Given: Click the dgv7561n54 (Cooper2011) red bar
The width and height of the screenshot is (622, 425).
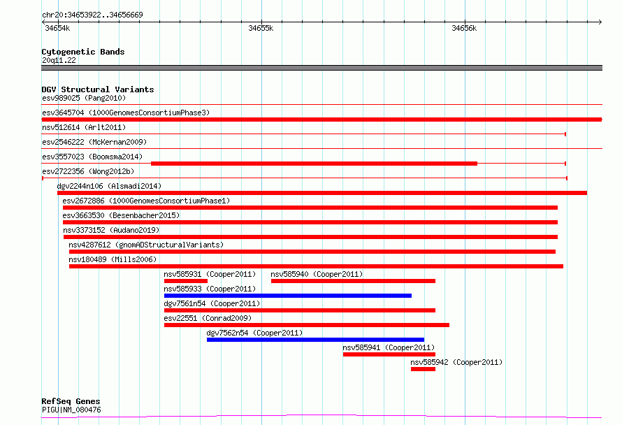Looking at the screenshot, I should coord(300,310).
